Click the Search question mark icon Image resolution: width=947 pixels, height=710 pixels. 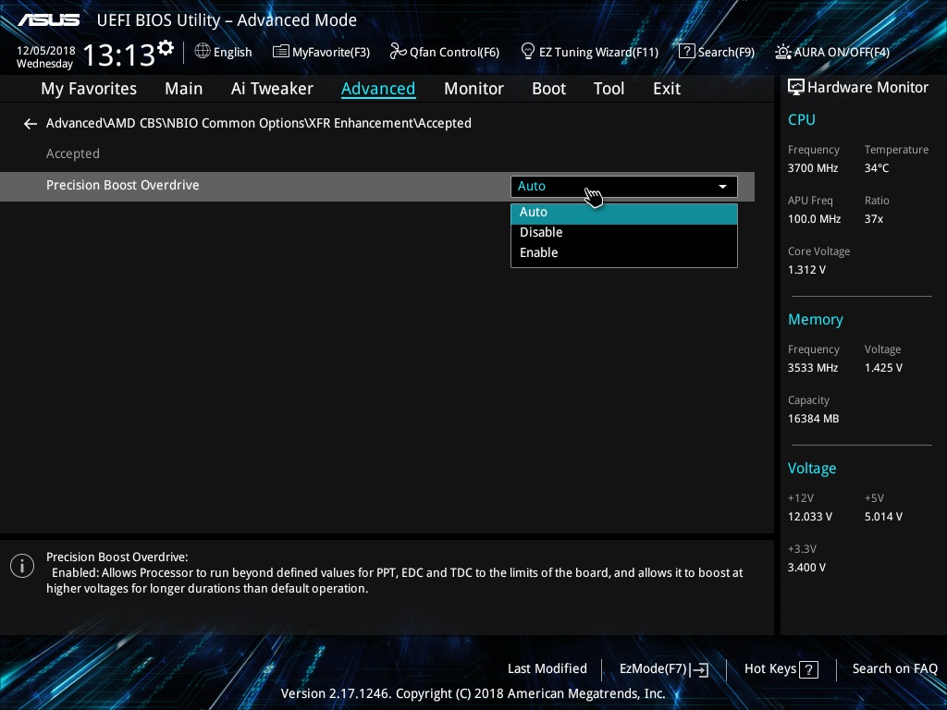point(686,52)
